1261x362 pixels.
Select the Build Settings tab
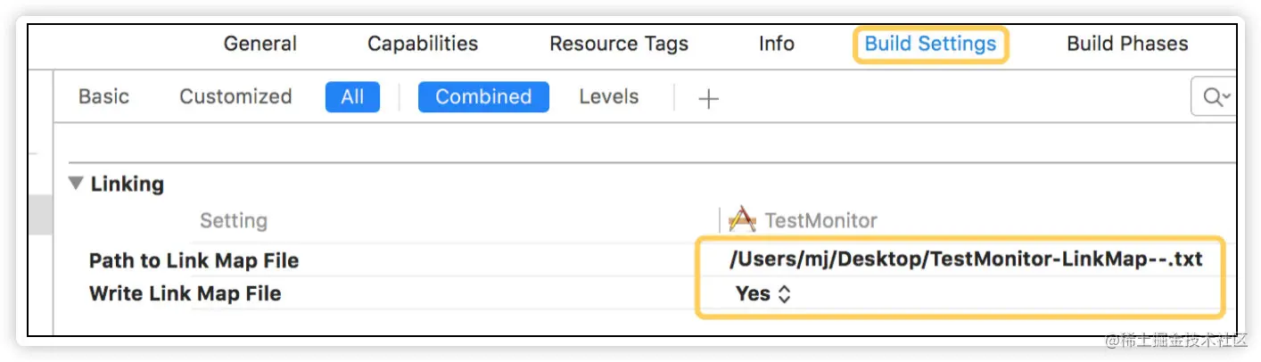coord(930,44)
